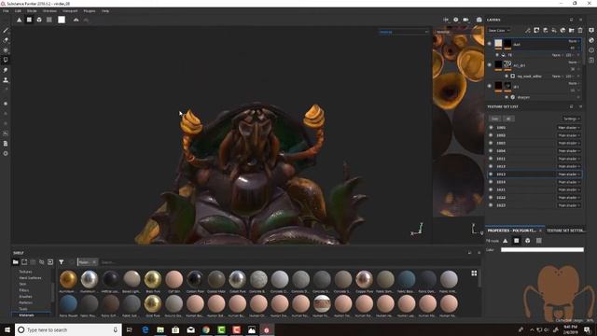Viewport: 597px width, 336px height.
Task: Open blend mode dropdown of dust layer
Action: (x=574, y=41)
